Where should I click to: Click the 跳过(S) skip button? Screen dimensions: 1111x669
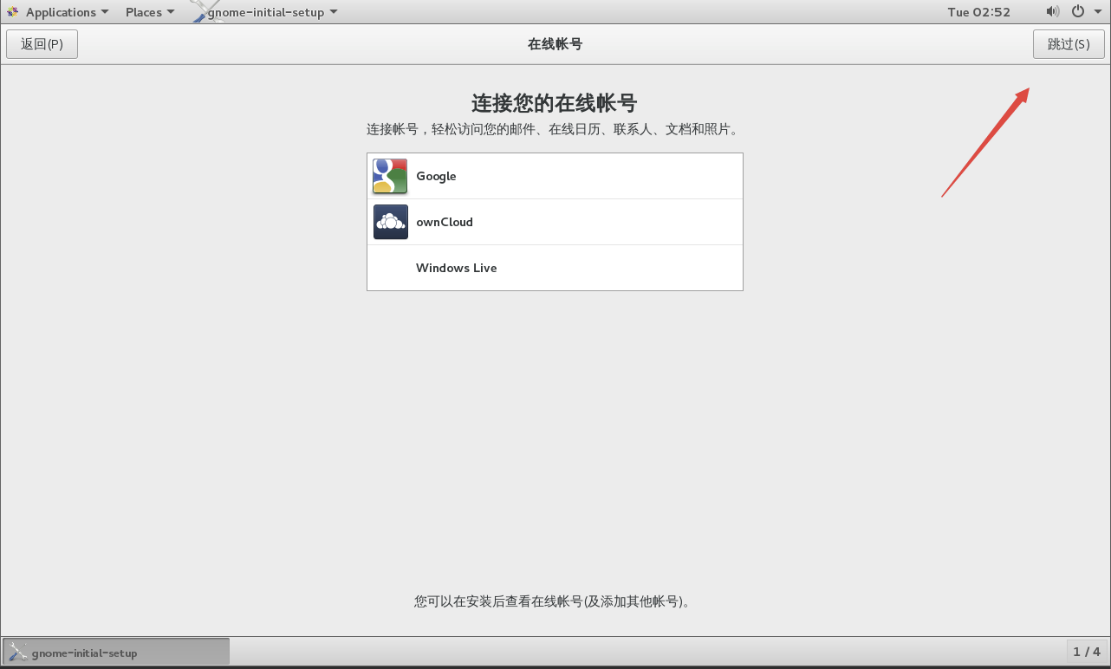click(x=1069, y=44)
